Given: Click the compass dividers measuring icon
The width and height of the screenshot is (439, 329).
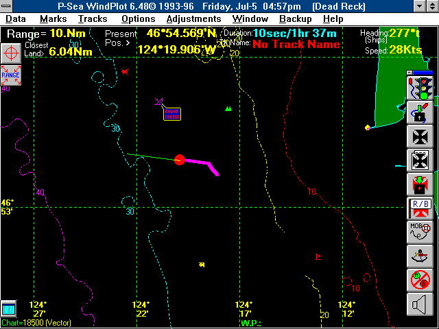Looking at the screenshot, I should 420,256.
